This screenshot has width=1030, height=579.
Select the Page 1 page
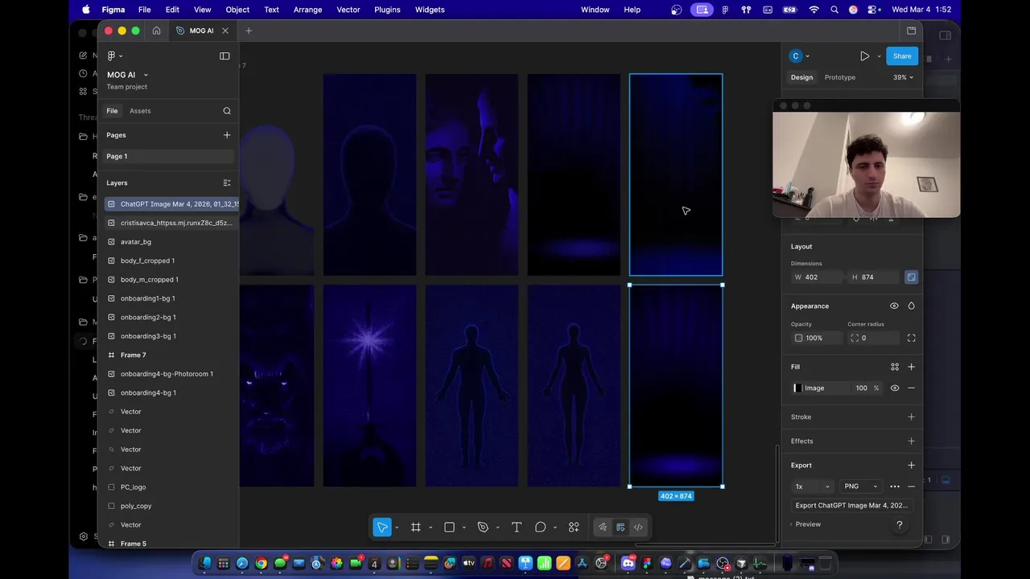tap(168, 156)
